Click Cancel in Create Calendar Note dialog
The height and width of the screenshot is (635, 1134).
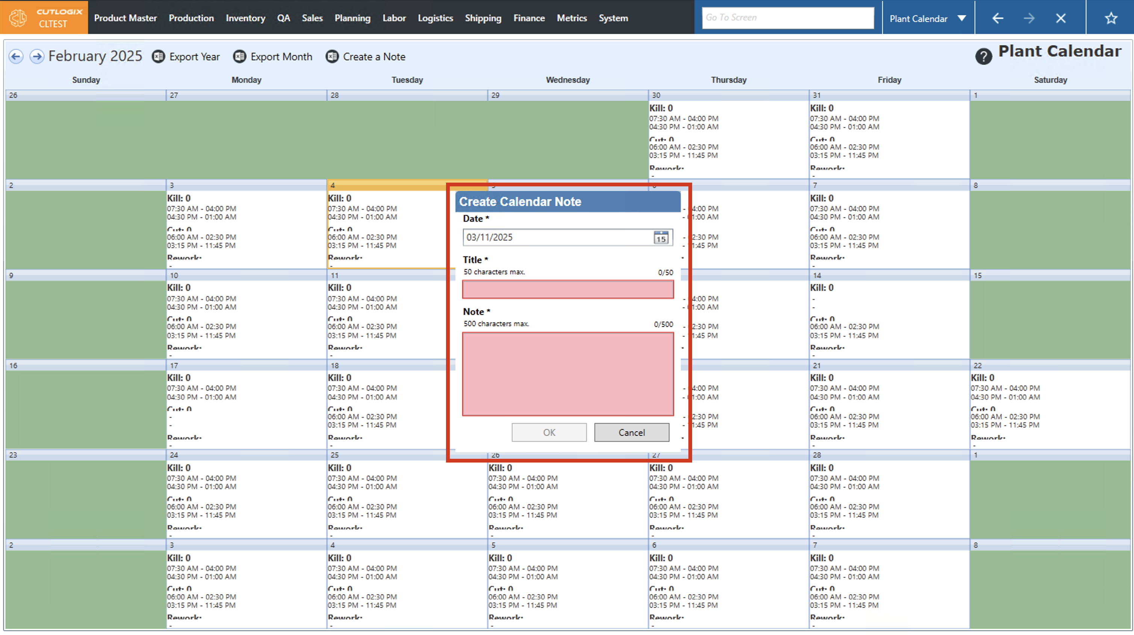(631, 432)
